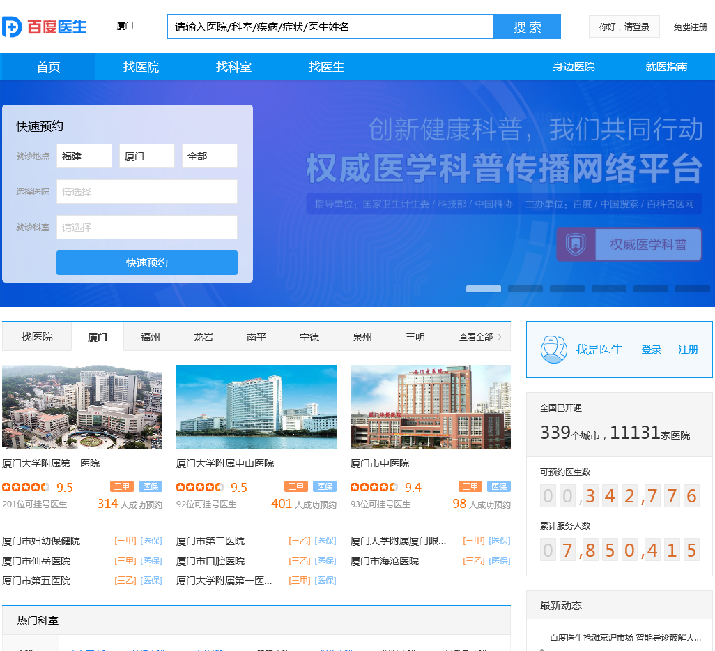Screen dimensions: 715x651
Task: Open 厦门大学附属厦门眼... link
Action: click(398, 541)
